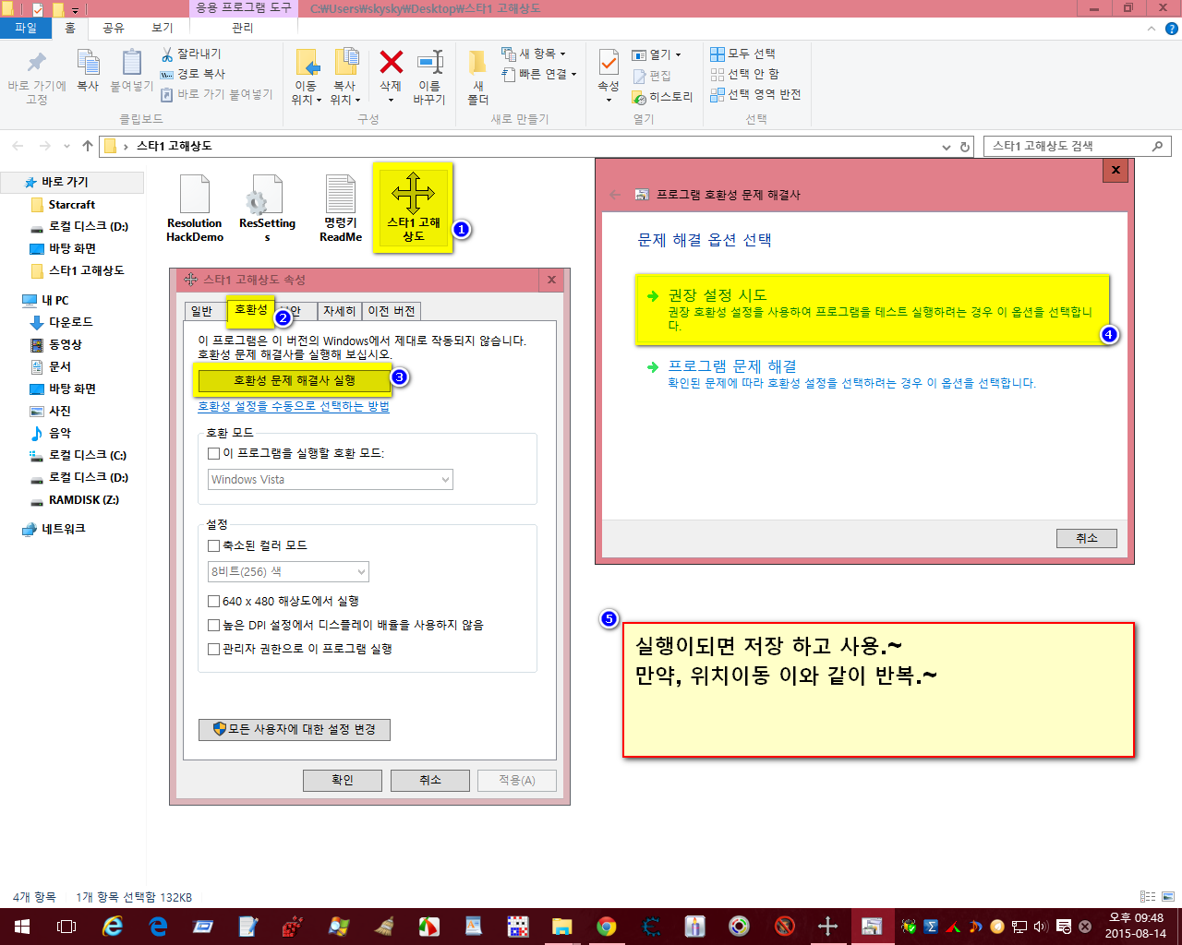This screenshot has height=945, width=1182.
Task: Check disable display scaling on high DPI
Action: click(214, 625)
